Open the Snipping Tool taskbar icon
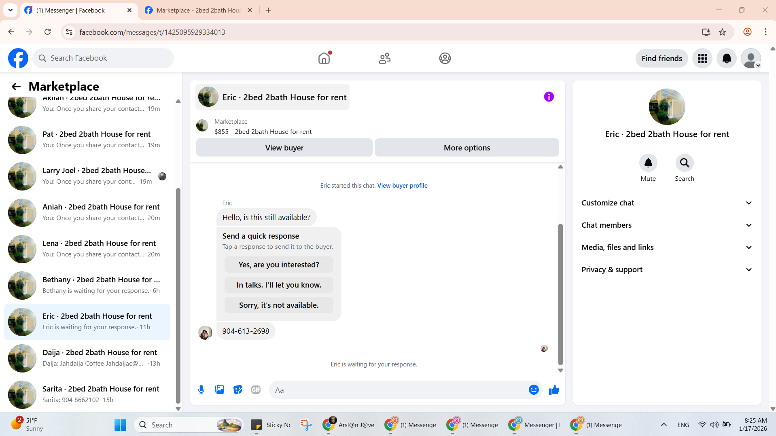 point(306,425)
